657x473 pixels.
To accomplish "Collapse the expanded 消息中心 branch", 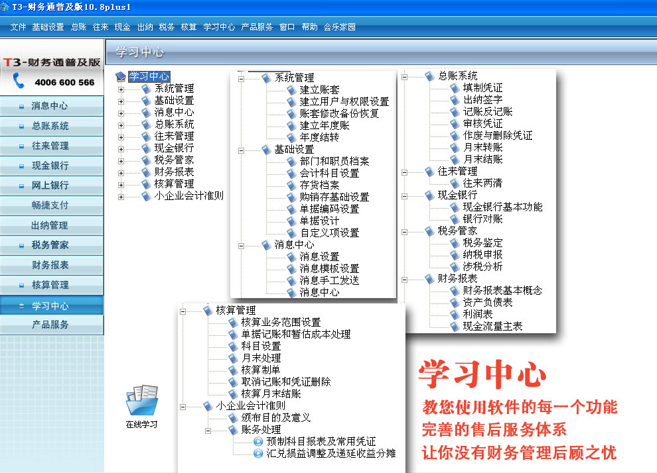I will click(x=241, y=246).
